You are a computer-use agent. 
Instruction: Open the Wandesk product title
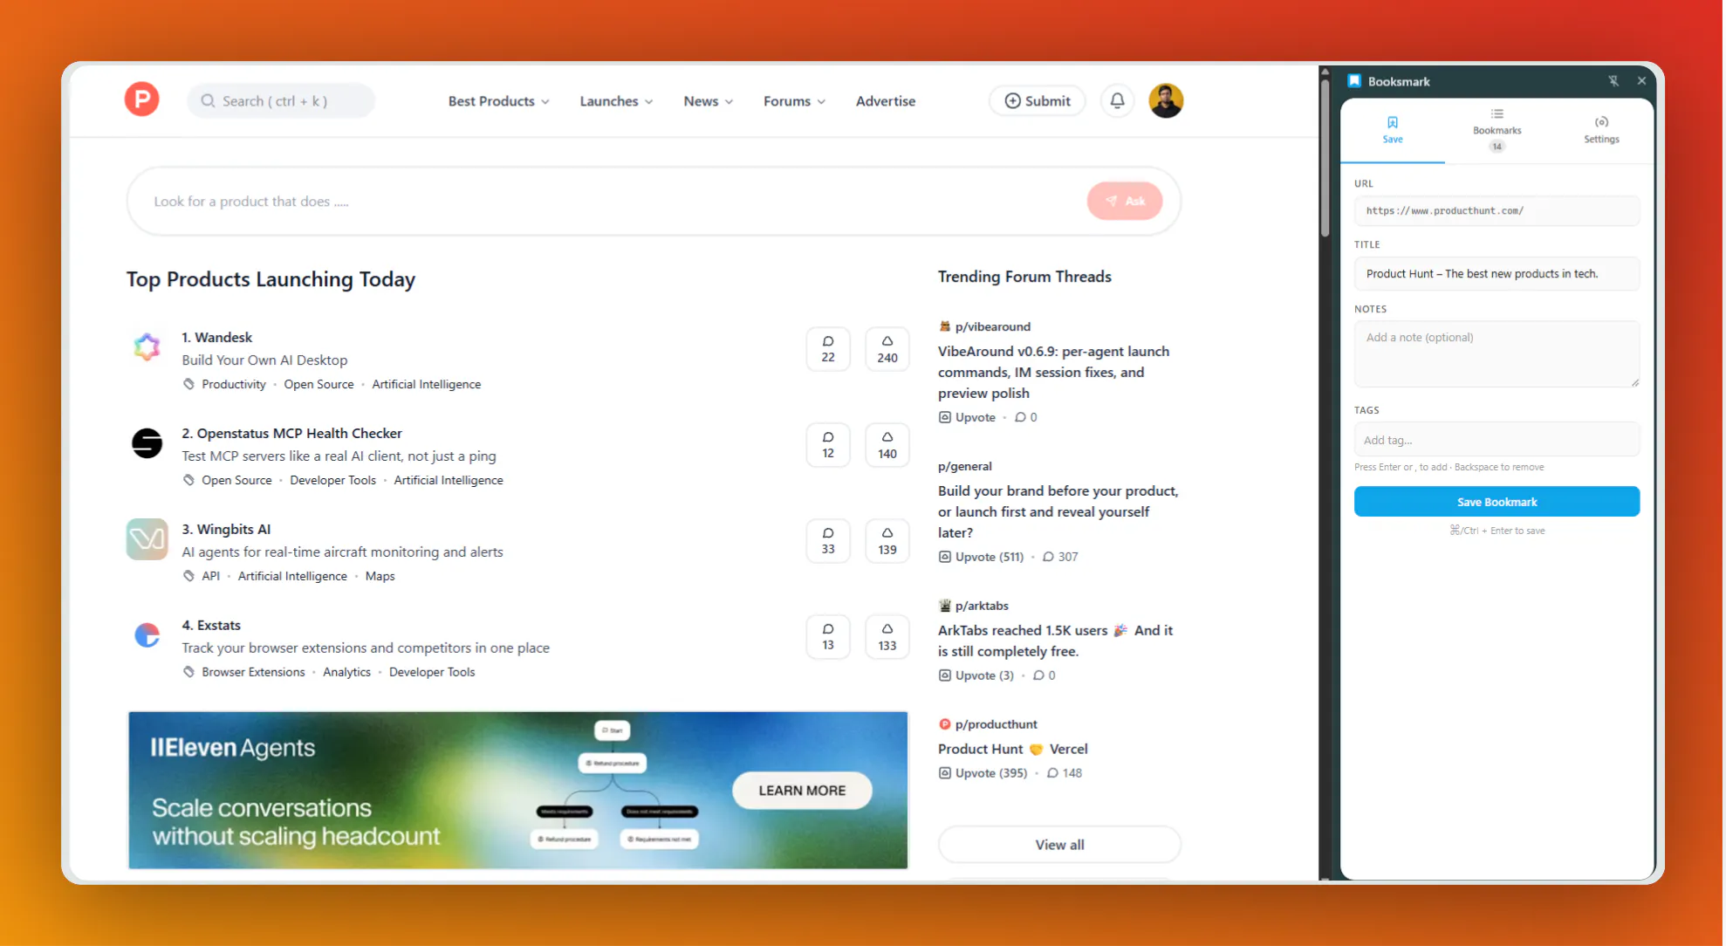pyautogui.click(x=216, y=338)
